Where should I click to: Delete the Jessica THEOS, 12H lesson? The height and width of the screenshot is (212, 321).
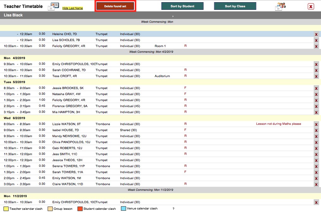[x=316, y=160]
